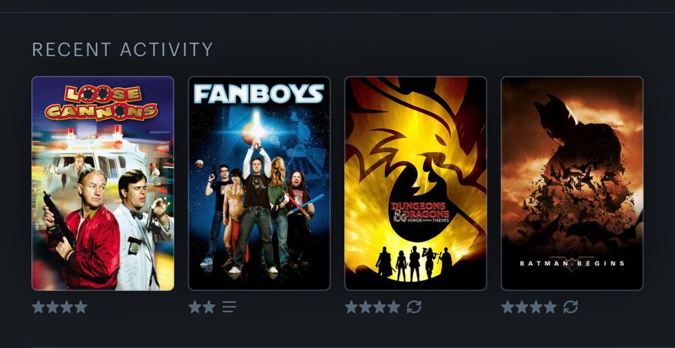Screen dimensions: 675x348
Task: Click rewatch icon under Dungeons & Dragons poster
Action: point(414,307)
